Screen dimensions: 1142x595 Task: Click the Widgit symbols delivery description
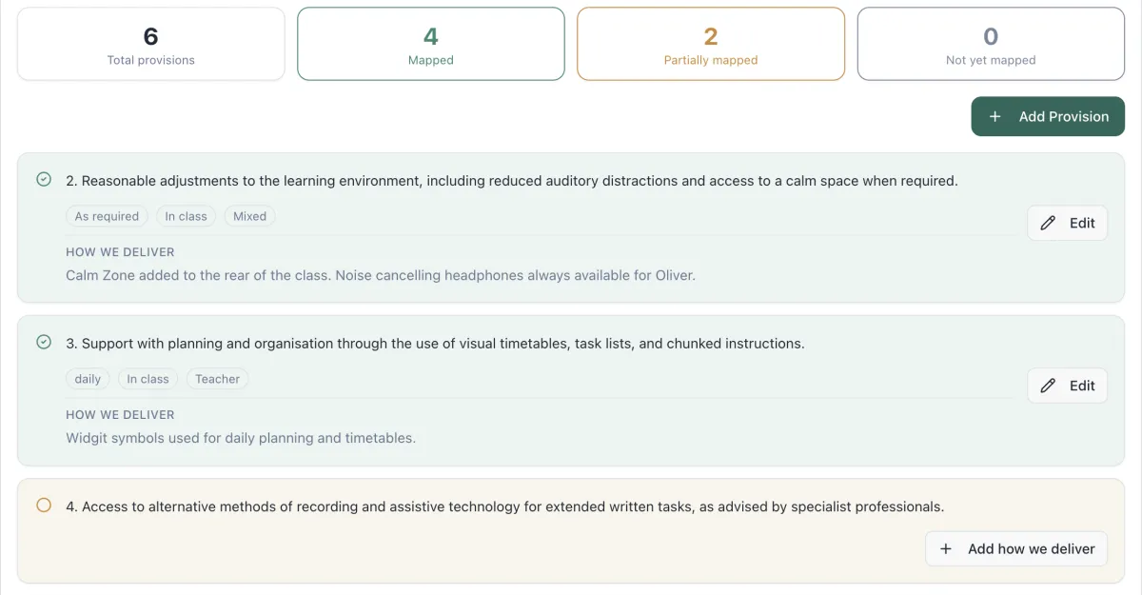point(240,438)
